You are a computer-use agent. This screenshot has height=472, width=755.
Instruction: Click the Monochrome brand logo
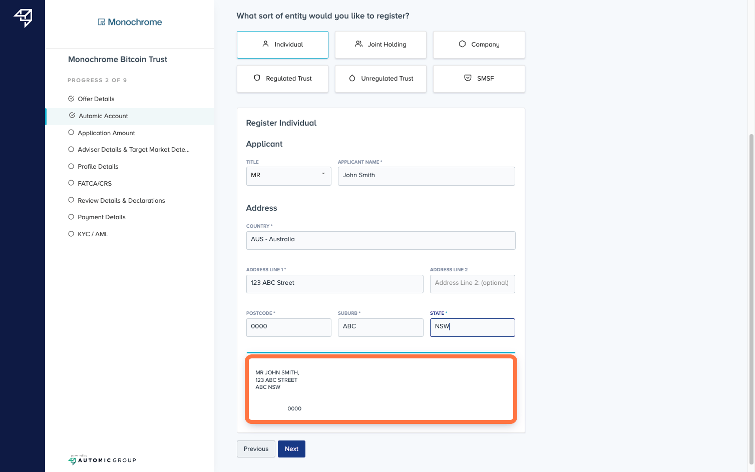point(130,22)
